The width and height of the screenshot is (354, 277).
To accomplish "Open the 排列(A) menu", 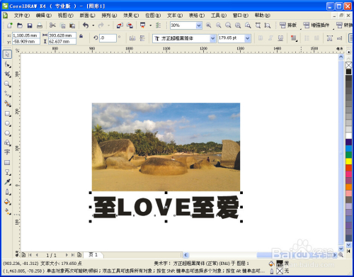I will (x=109, y=16).
